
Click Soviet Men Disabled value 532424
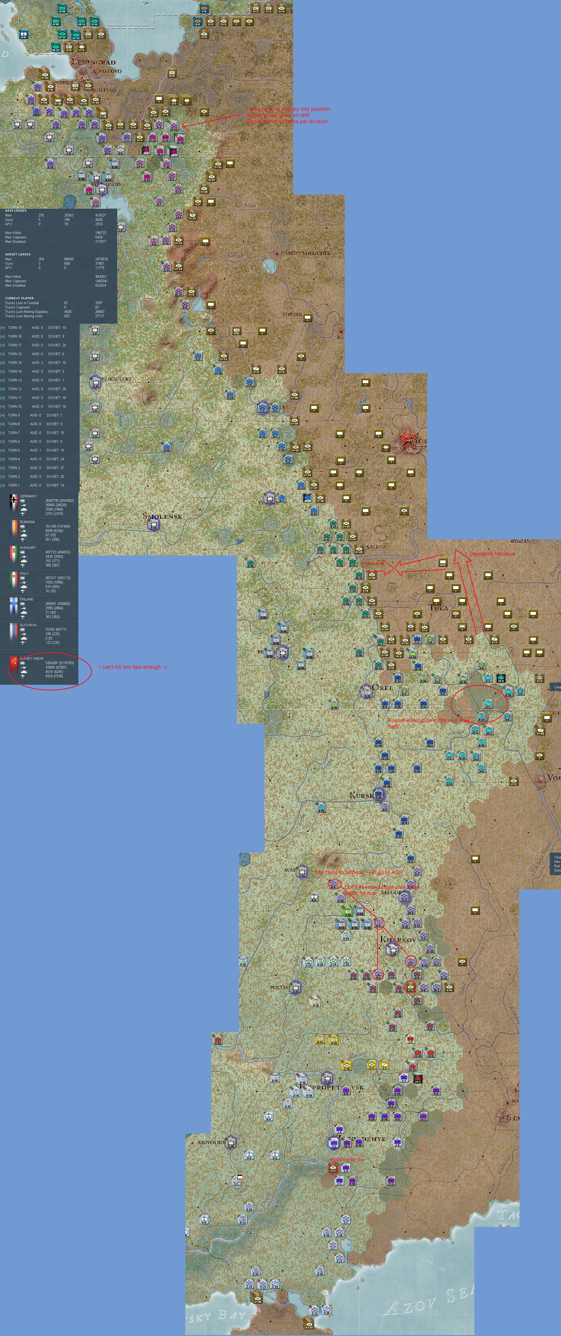tap(101, 285)
